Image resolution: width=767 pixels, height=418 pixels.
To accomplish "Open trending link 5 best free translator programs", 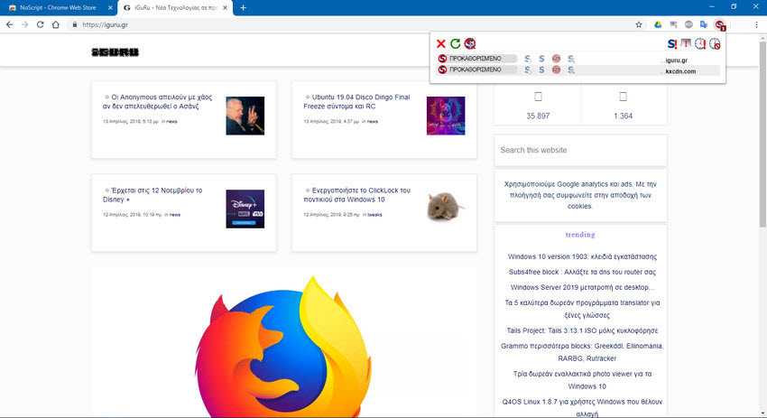I will 582,309.
